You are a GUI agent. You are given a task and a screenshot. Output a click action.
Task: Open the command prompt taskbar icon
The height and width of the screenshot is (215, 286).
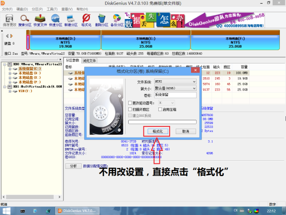[x=22, y=211]
